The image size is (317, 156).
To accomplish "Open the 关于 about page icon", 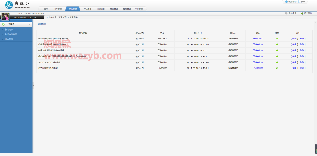I will click(x=299, y=2).
